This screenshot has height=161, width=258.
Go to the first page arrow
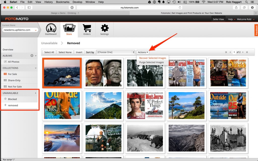[x=226, y=52]
